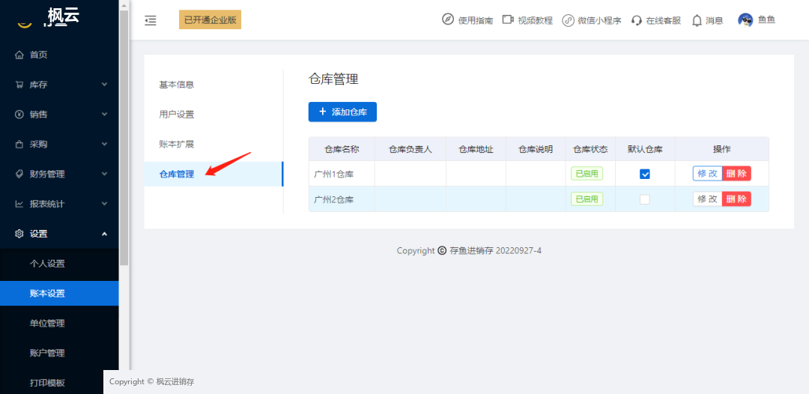Viewport: 809px width, 394px height.
Task: Open the 视频教程 link
Action: [x=535, y=21]
